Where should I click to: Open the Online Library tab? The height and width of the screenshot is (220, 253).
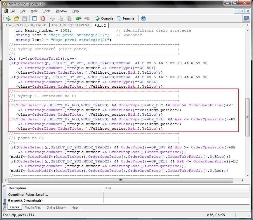56,207
